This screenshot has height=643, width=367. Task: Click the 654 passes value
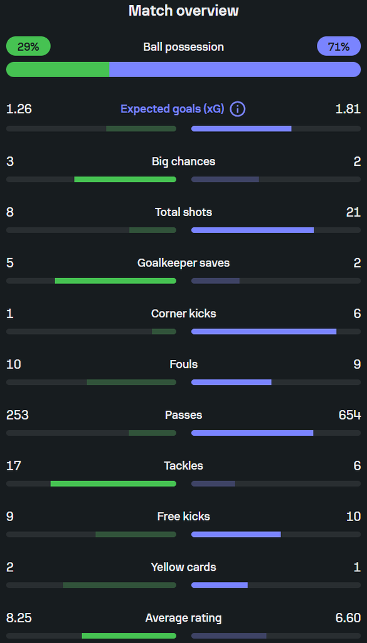click(350, 415)
